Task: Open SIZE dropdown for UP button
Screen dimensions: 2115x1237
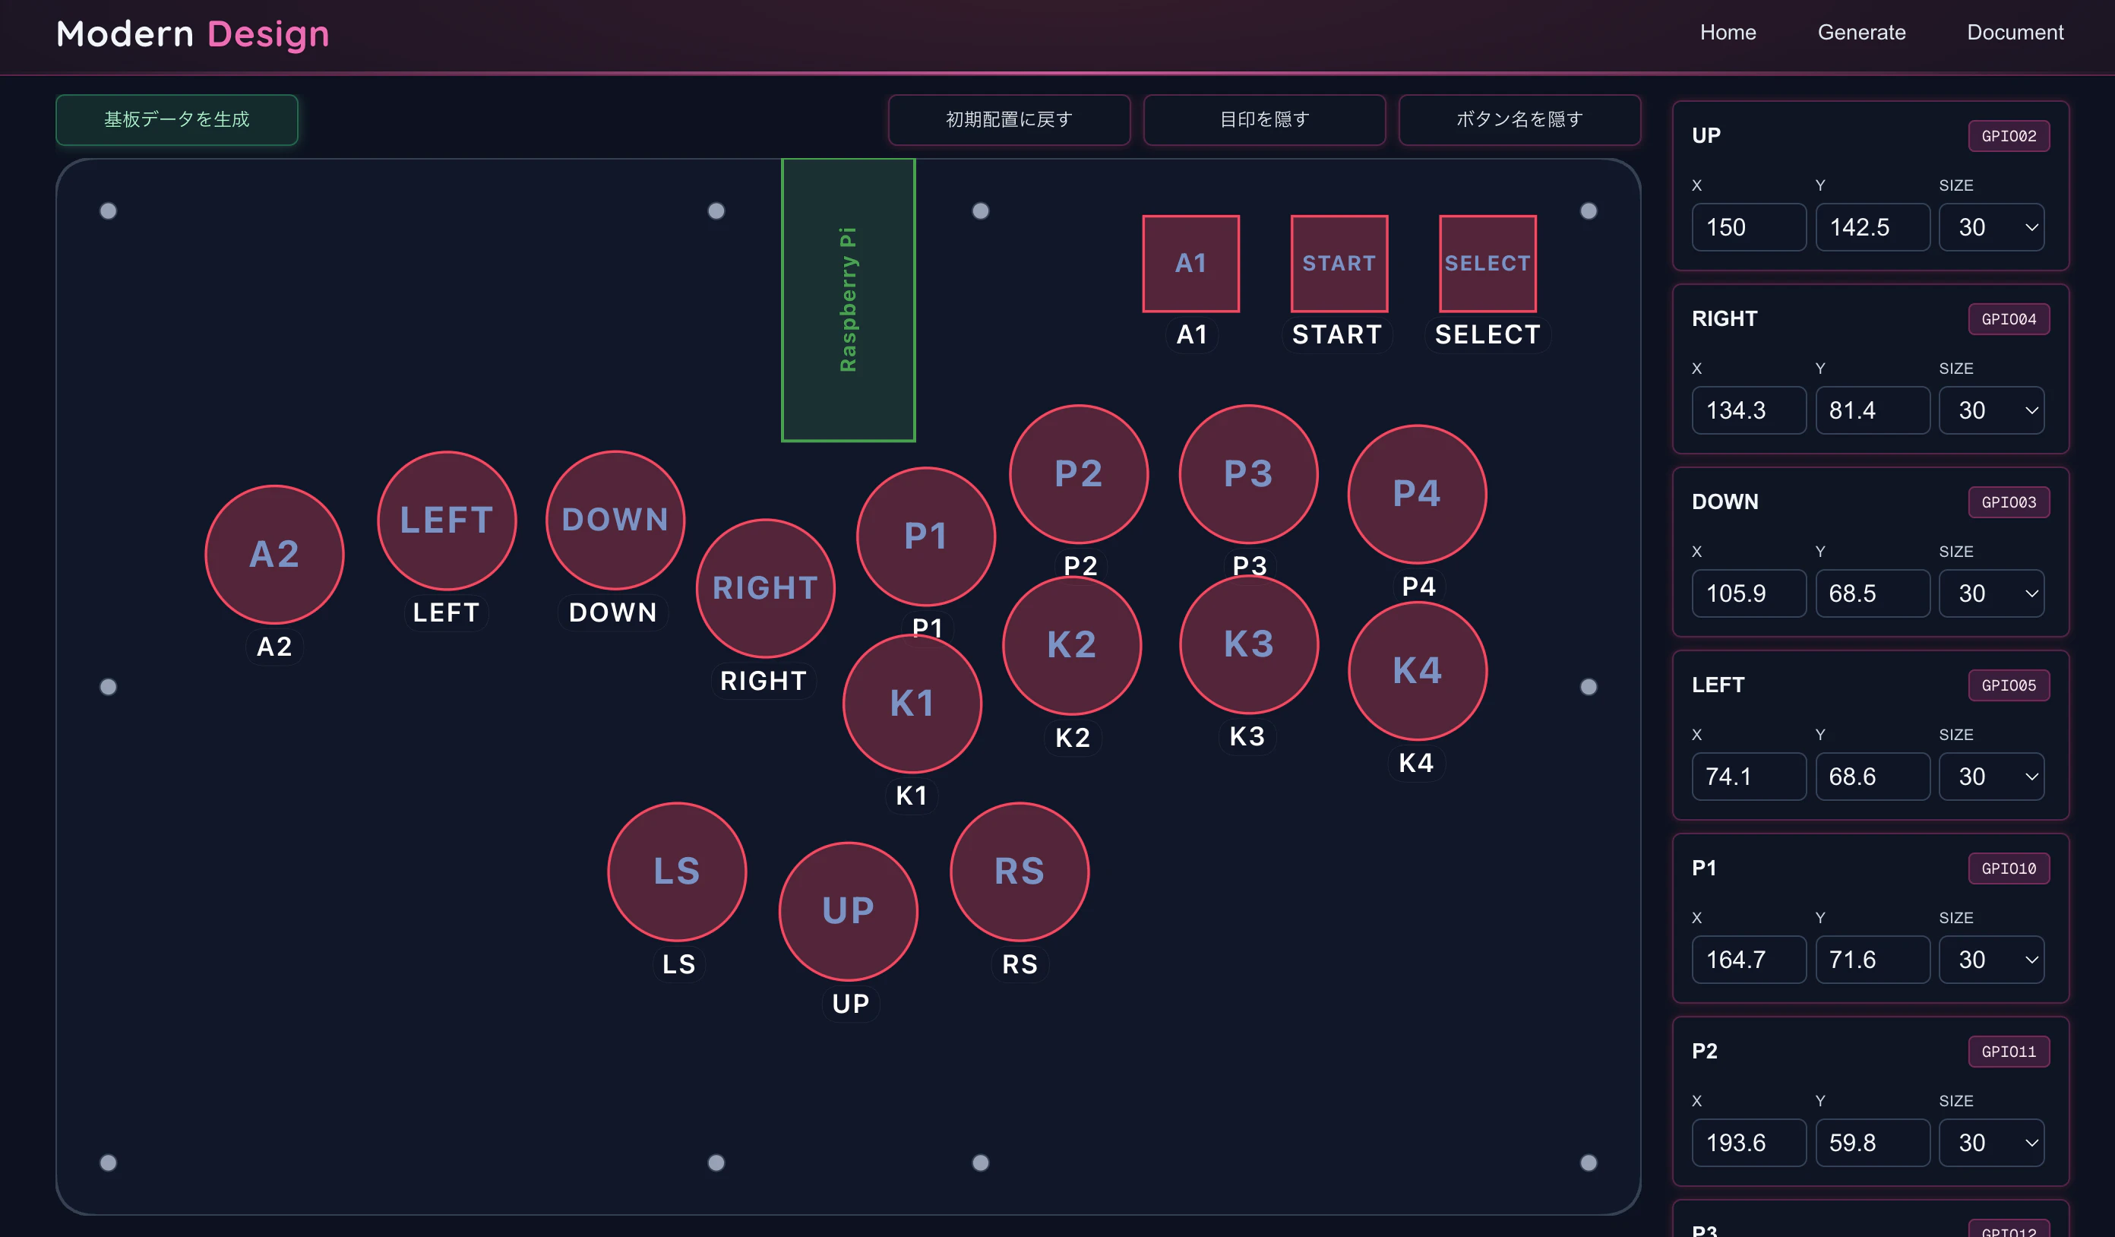Action: click(x=1990, y=227)
